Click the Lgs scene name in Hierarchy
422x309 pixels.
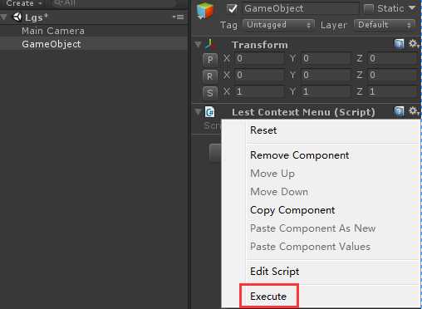[37, 17]
